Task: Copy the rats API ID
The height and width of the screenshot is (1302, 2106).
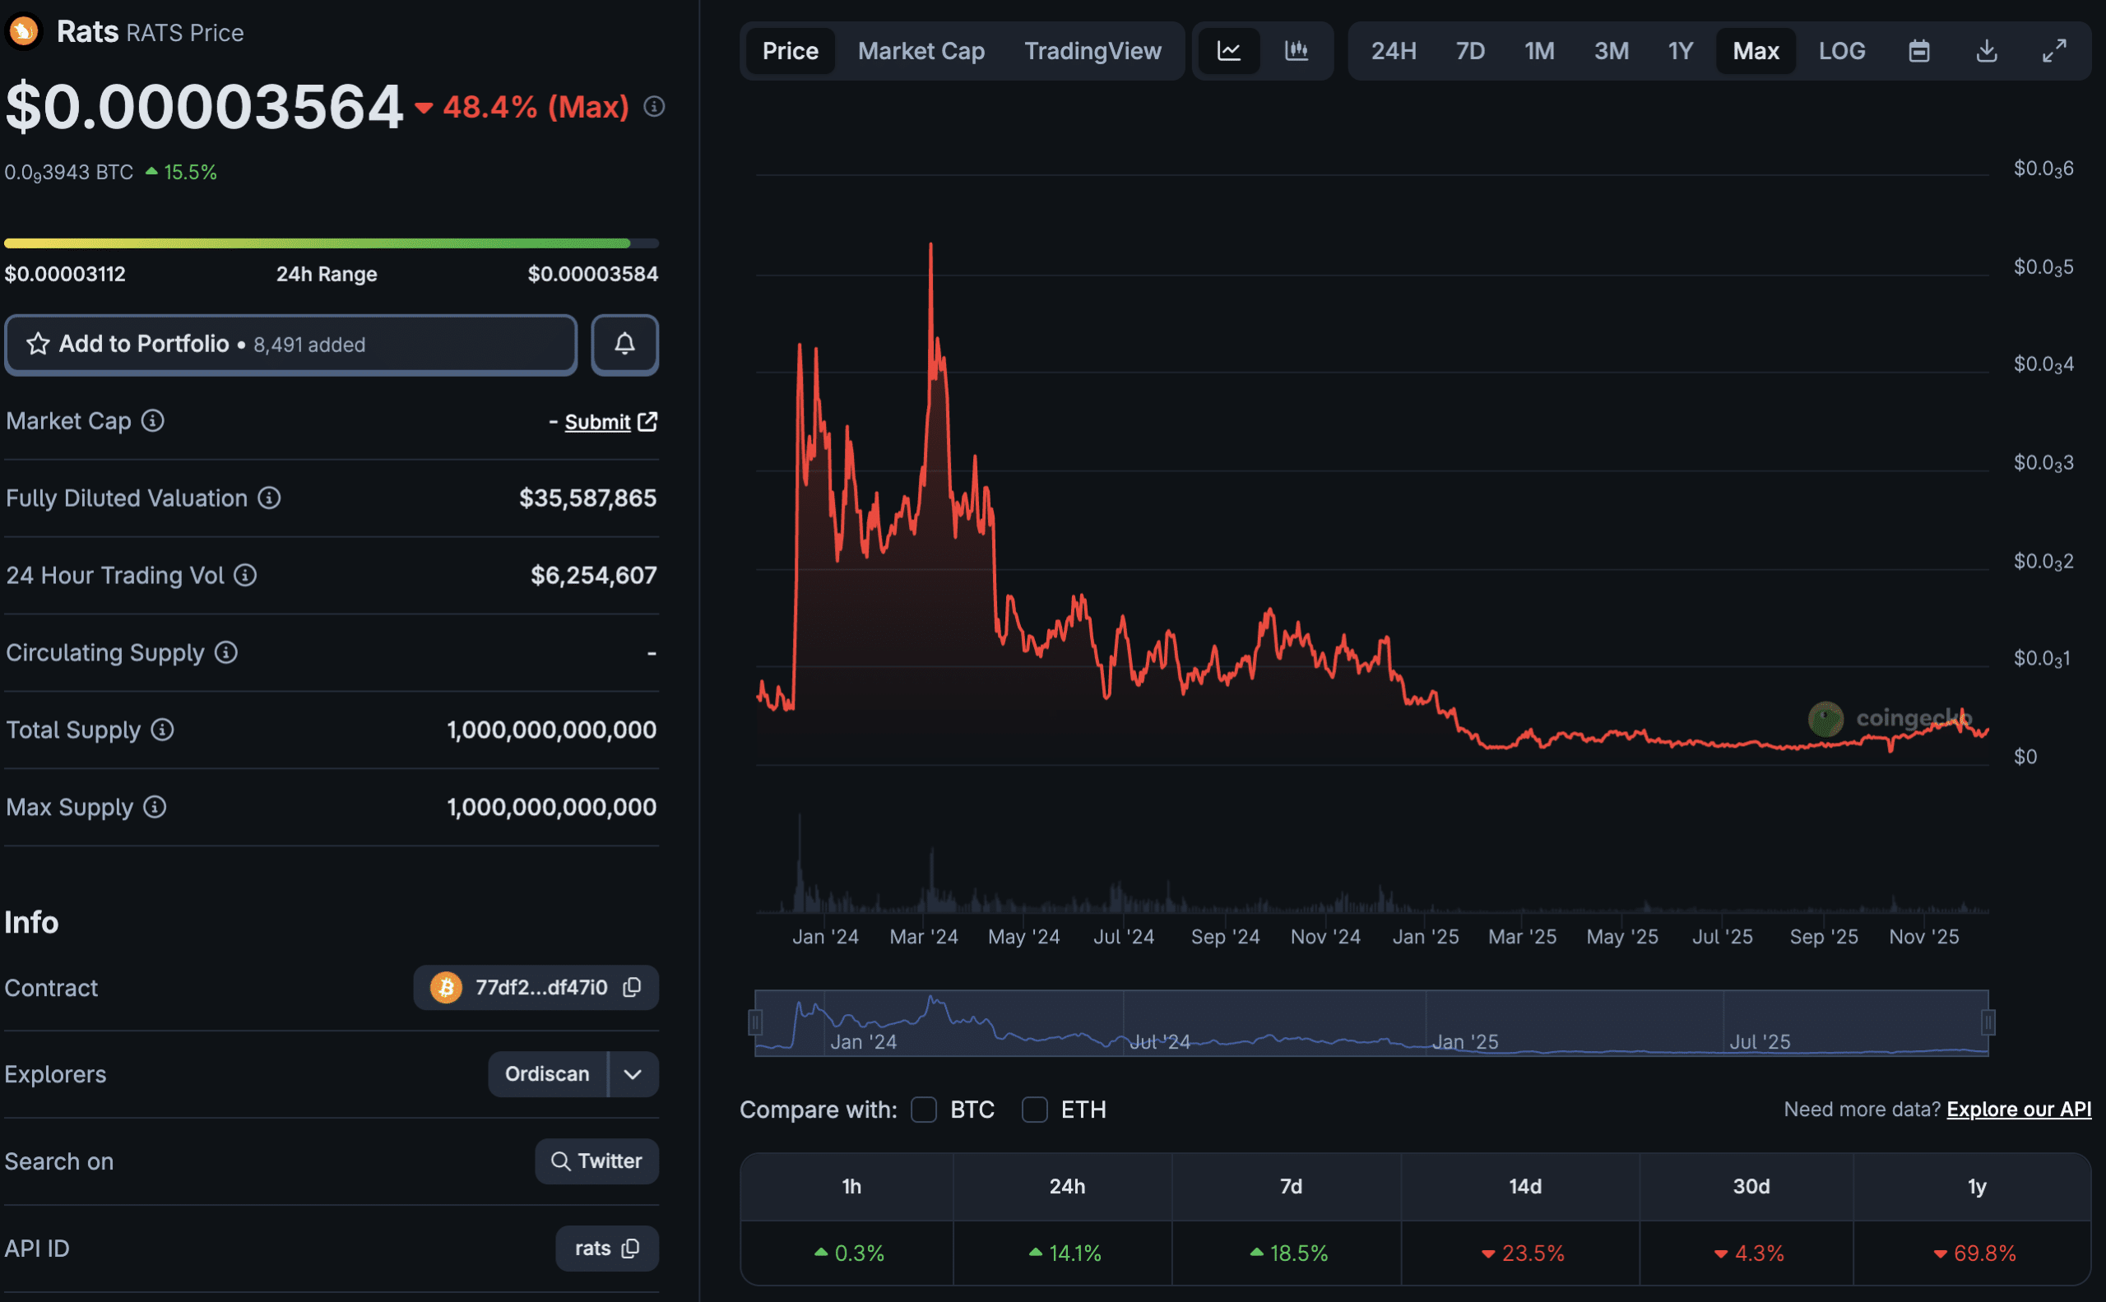Action: click(630, 1248)
